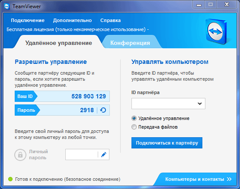Image resolution: width=240 pixels, height=189 pixels.
Task: Click the Бесплатная лицензия notice text
Action: click(77, 29)
